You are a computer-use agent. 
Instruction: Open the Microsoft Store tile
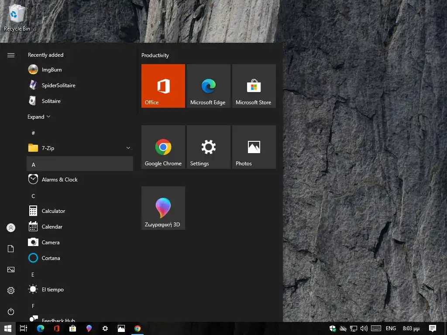tap(254, 86)
